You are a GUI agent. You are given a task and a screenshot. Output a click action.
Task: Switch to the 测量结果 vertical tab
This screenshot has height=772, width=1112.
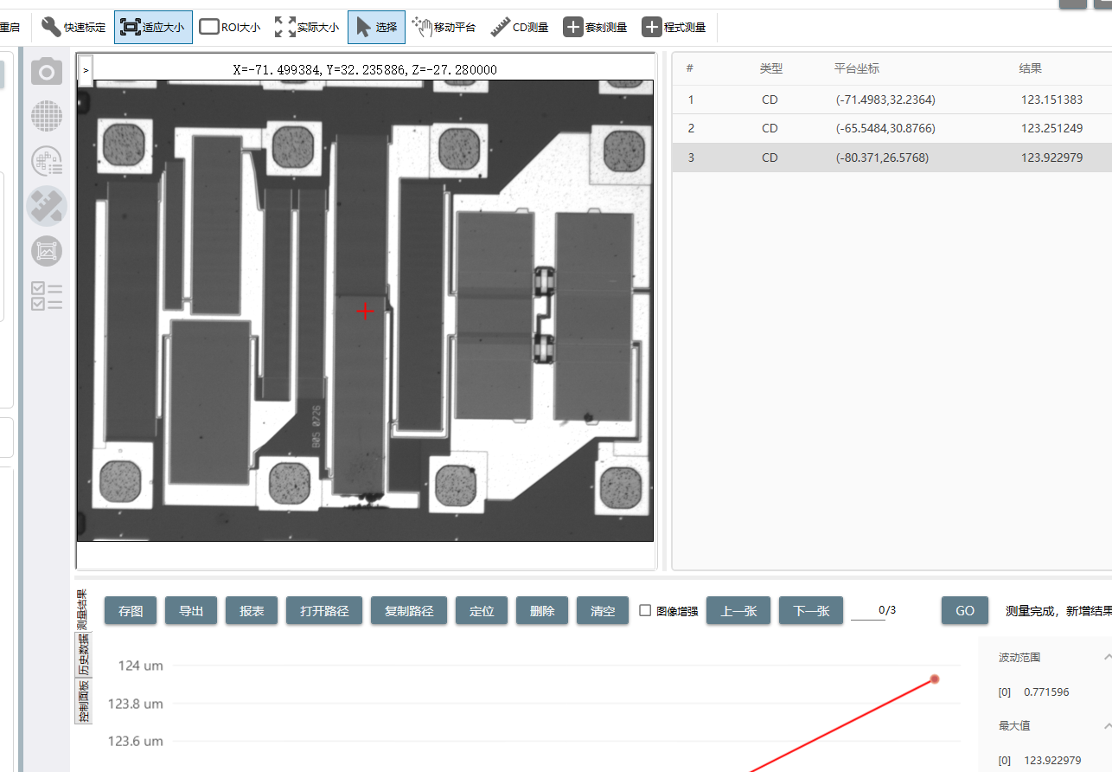[83, 609]
